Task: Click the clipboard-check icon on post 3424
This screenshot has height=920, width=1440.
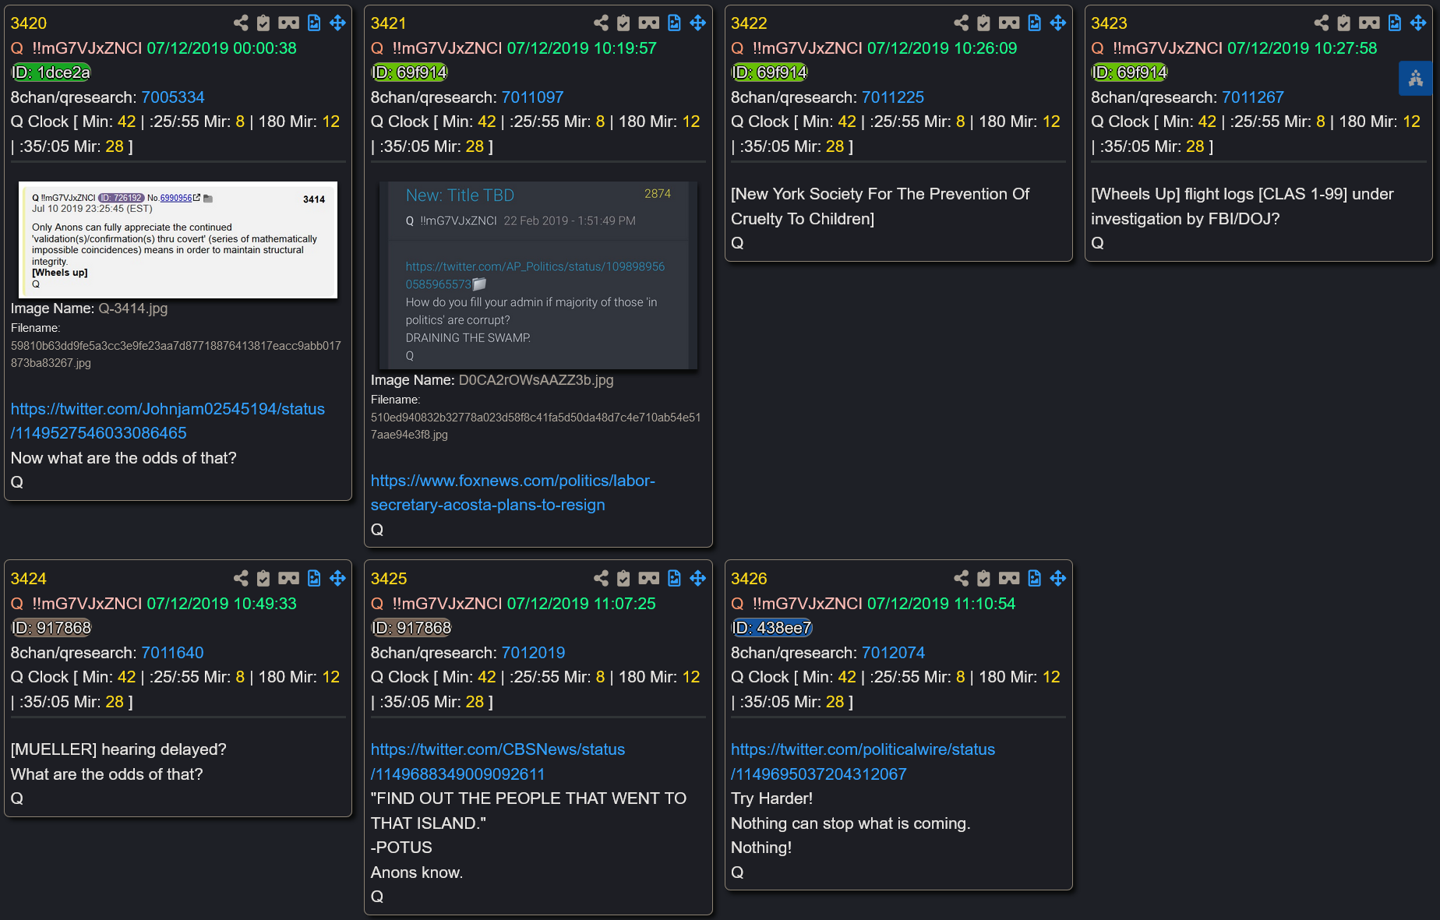Action: 263,578
